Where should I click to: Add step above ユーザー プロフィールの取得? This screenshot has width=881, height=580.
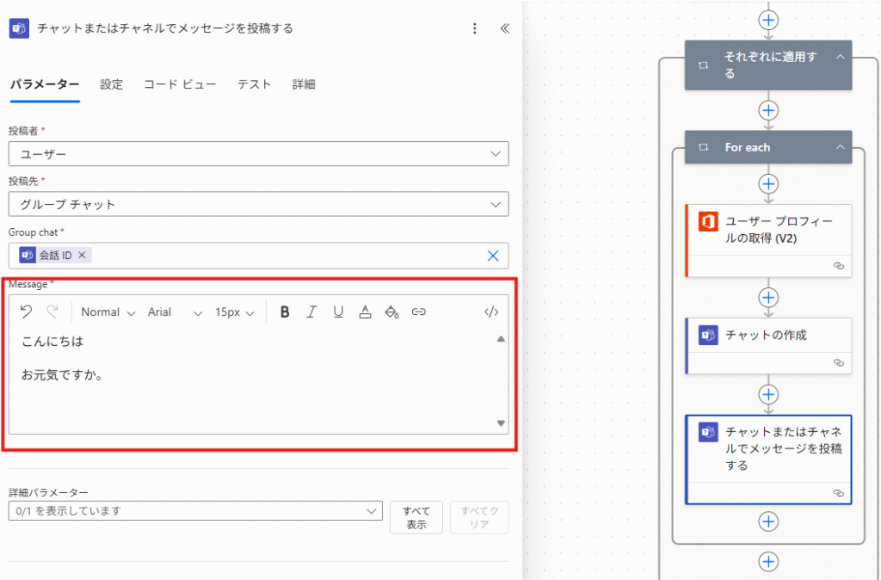pyautogui.click(x=768, y=184)
